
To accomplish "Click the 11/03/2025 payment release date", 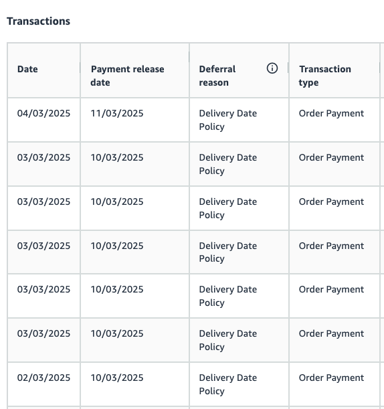I will coord(117,113).
